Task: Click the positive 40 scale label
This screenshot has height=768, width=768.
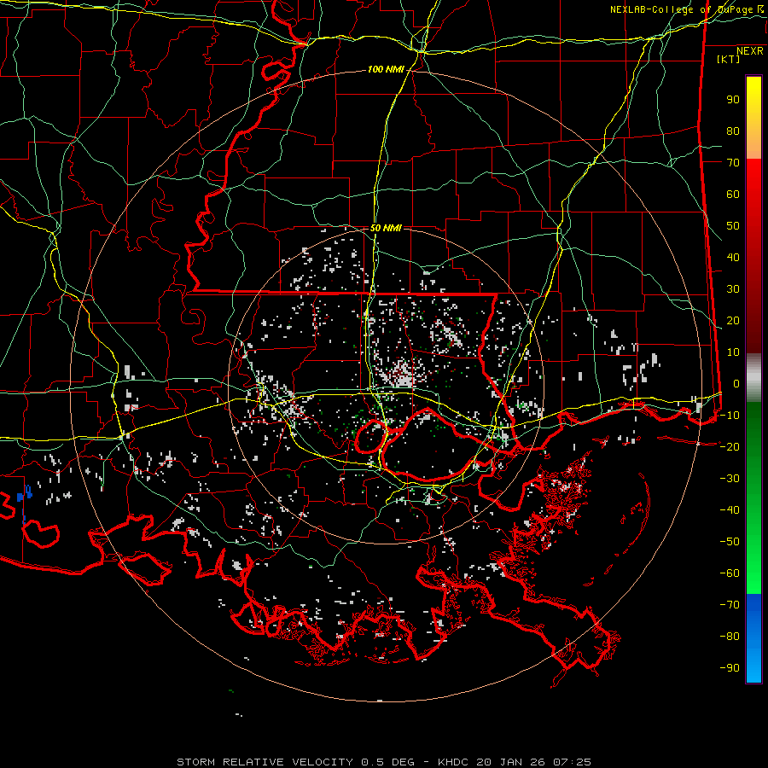Action: pyautogui.click(x=733, y=257)
